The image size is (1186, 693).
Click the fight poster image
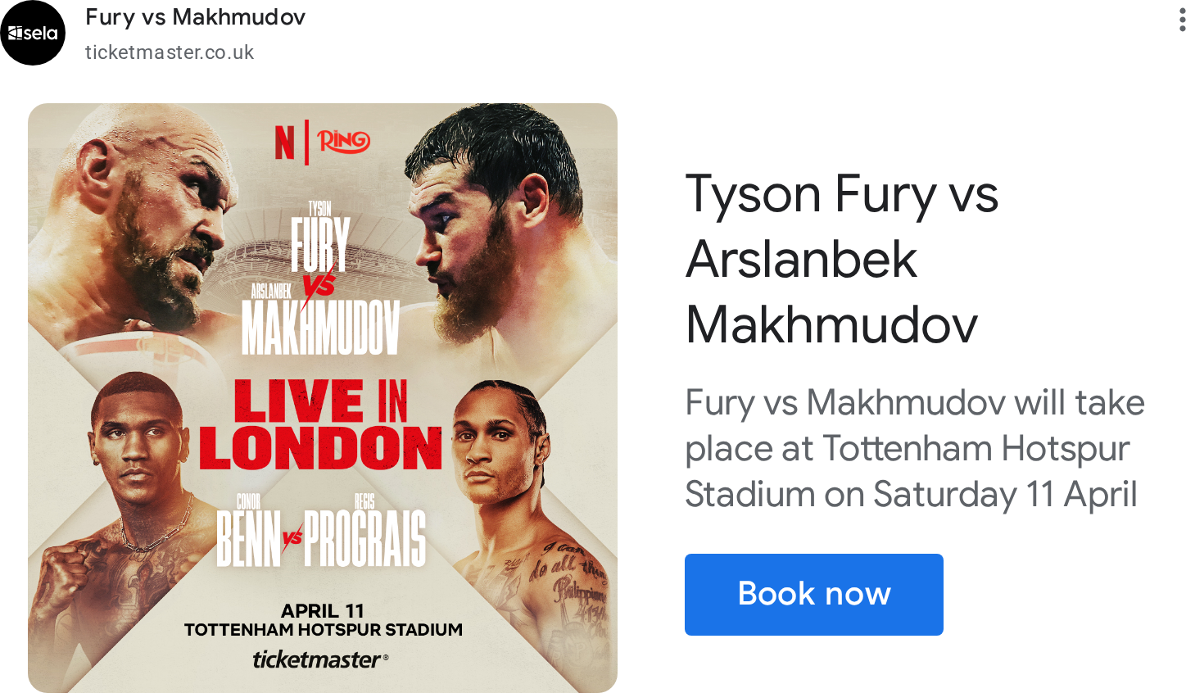323,398
